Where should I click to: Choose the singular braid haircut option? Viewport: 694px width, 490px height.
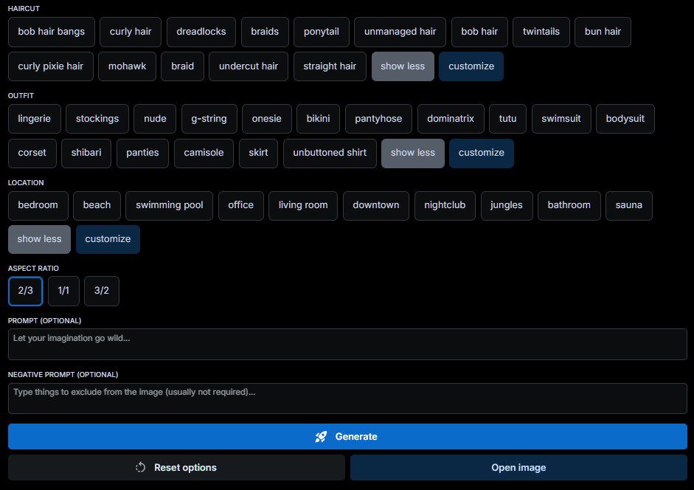pos(182,66)
